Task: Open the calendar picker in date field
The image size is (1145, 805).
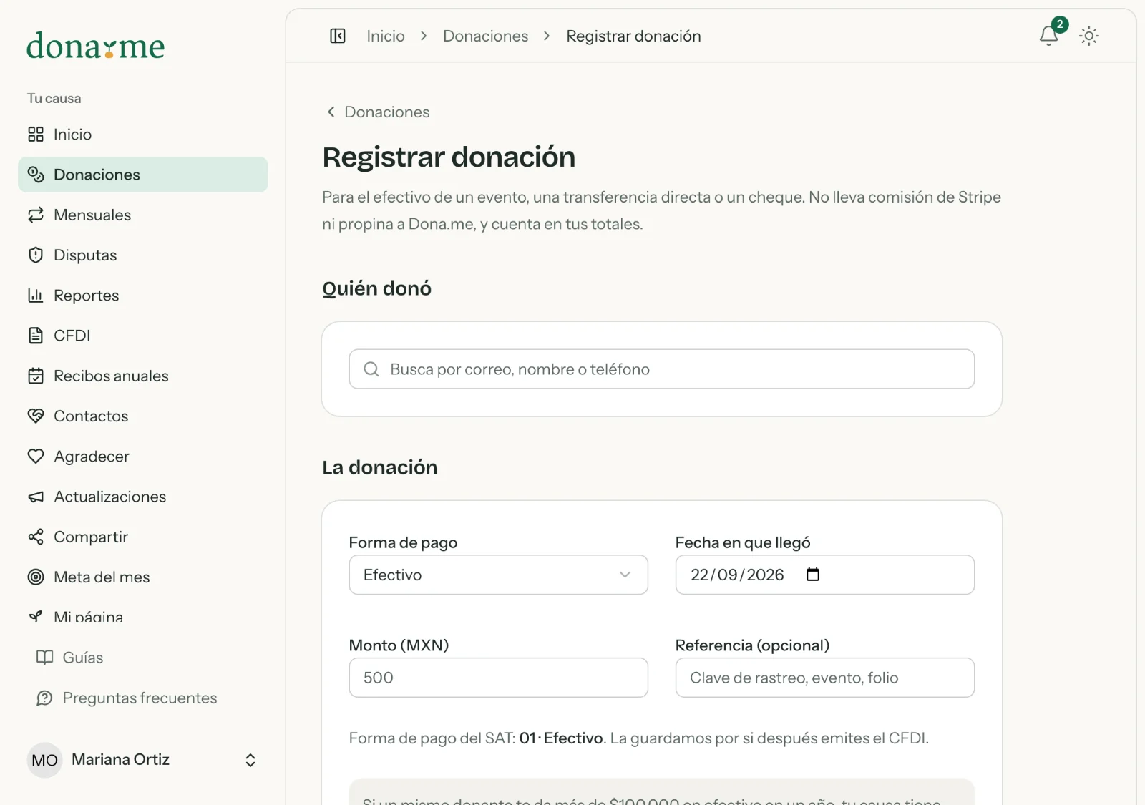Action: 813,575
